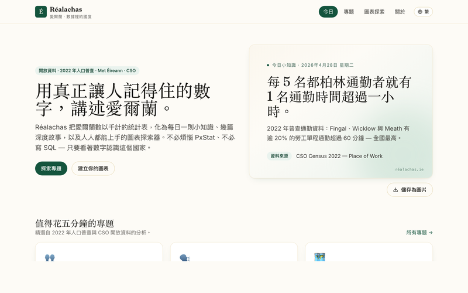Open the 今日 tab
The width and height of the screenshot is (468, 293).
pyautogui.click(x=328, y=12)
